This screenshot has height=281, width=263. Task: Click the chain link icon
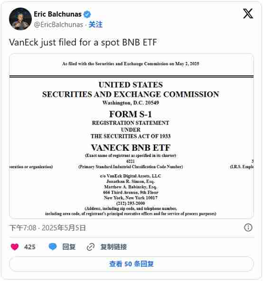click(91, 247)
